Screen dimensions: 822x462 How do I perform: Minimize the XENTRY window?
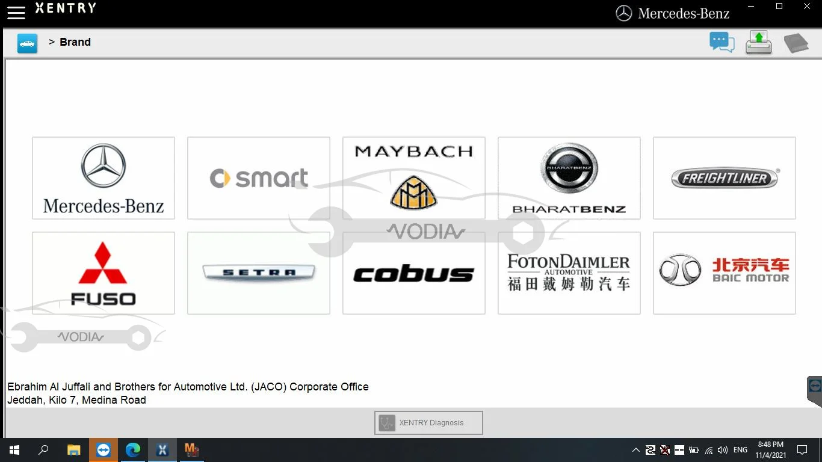click(x=751, y=7)
